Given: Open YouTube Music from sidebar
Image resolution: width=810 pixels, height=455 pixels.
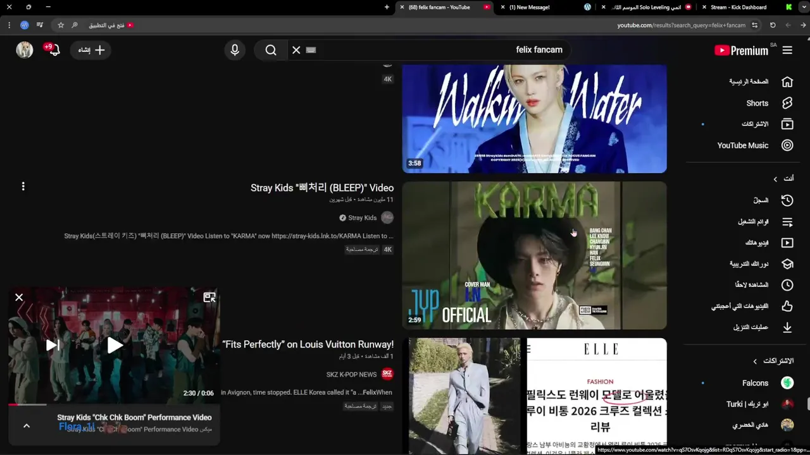Looking at the screenshot, I should click(x=754, y=145).
